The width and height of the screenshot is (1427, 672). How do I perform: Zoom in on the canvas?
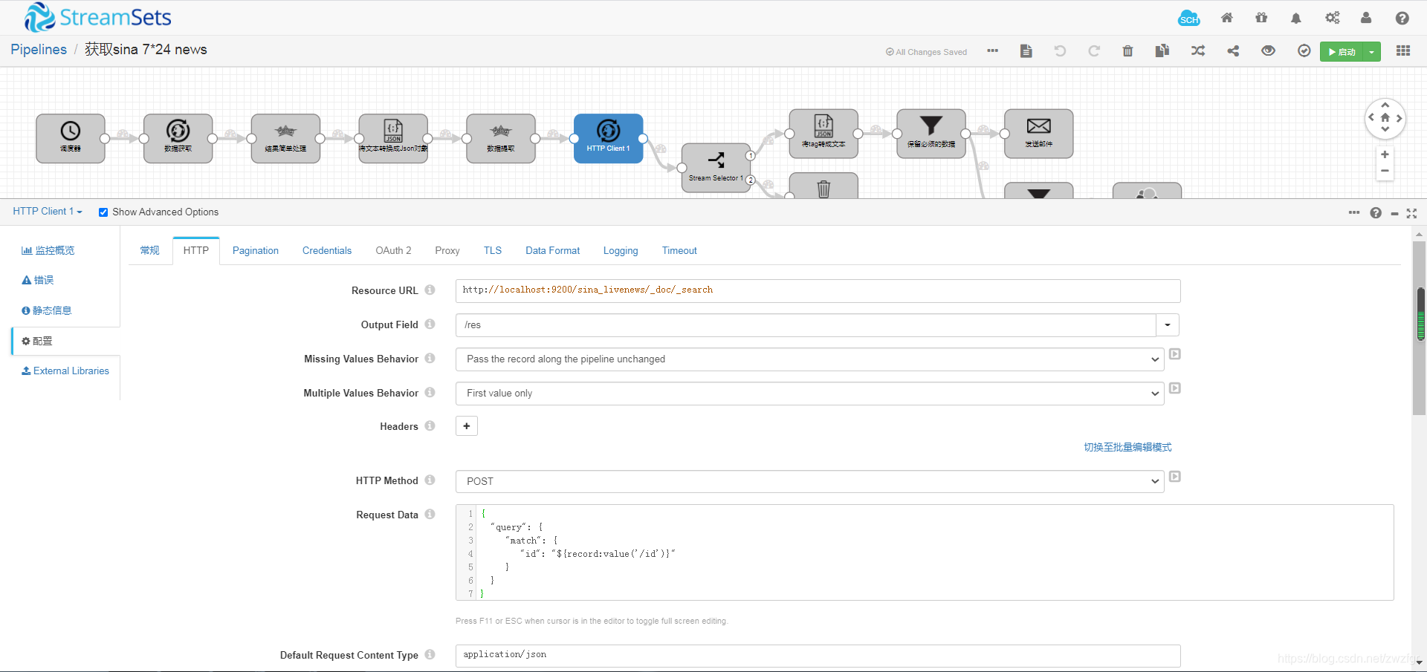pyautogui.click(x=1385, y=154)
